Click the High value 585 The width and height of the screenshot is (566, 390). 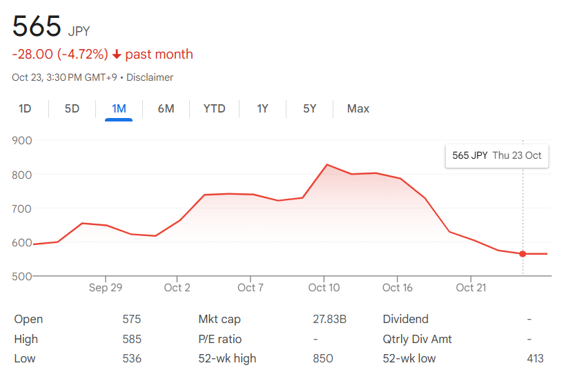pos(132,339)
